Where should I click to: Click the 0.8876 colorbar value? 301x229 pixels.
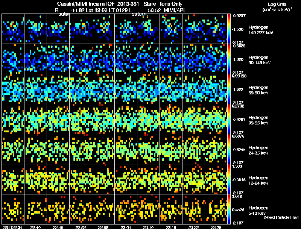[x=238, y=136]
